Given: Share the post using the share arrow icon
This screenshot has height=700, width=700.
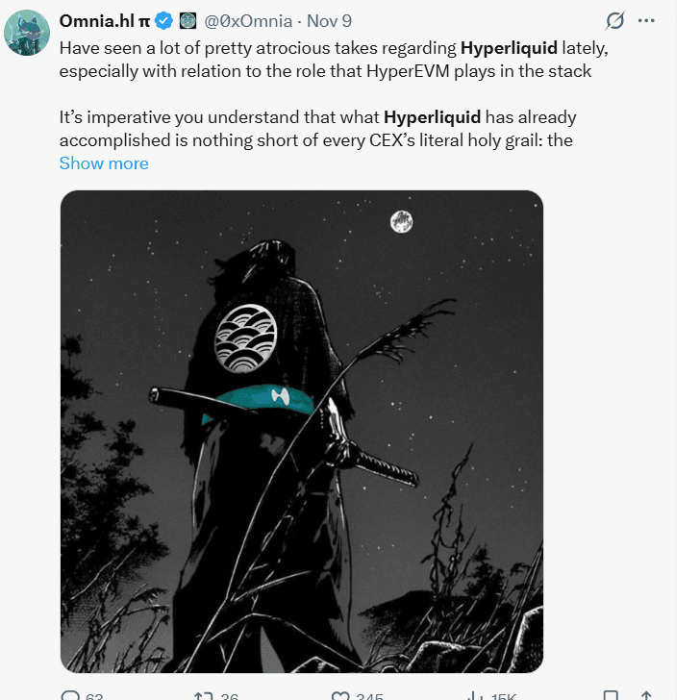Looking at the screenshot, I should [x=646, y=695].
